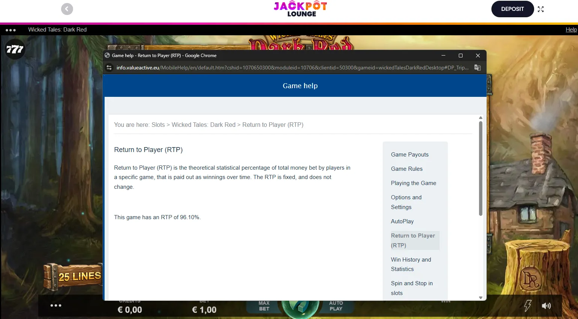Screen dimensions: 578x319
Task: Open the game menu three-dots at bottom left
Action: pos(56,305)
